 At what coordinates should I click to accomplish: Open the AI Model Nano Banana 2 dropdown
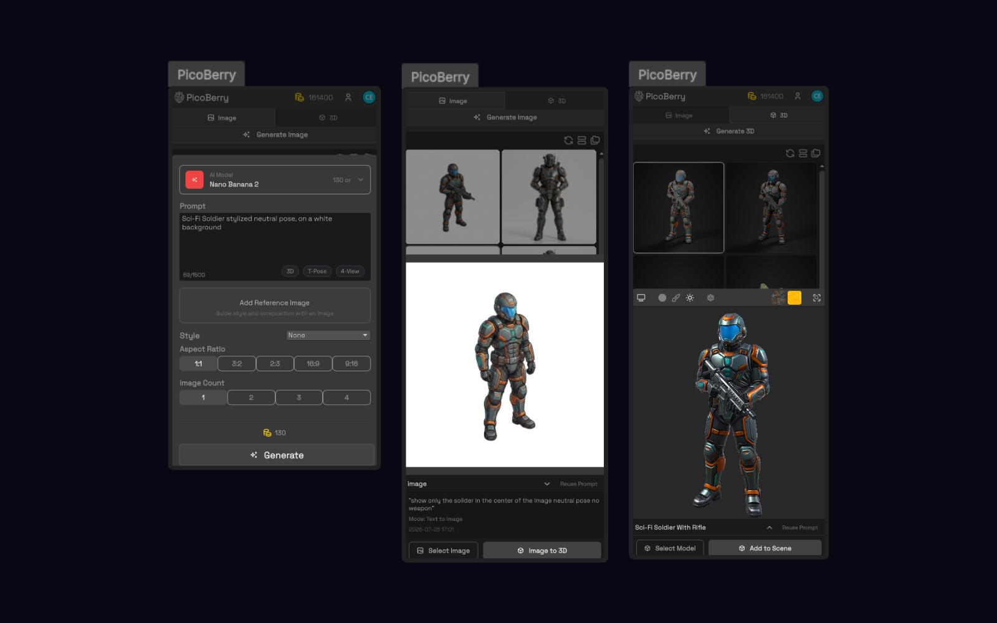tap(275, 180)
